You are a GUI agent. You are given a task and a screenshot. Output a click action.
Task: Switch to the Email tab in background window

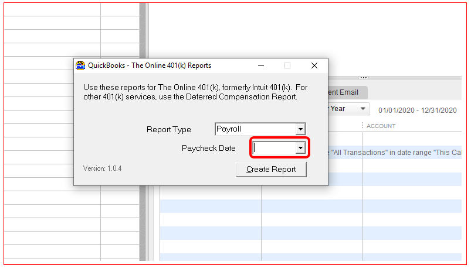click(347, 92)
